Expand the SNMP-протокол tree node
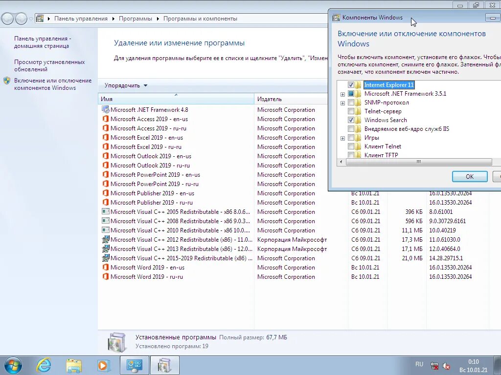 (x=342, y=103)
